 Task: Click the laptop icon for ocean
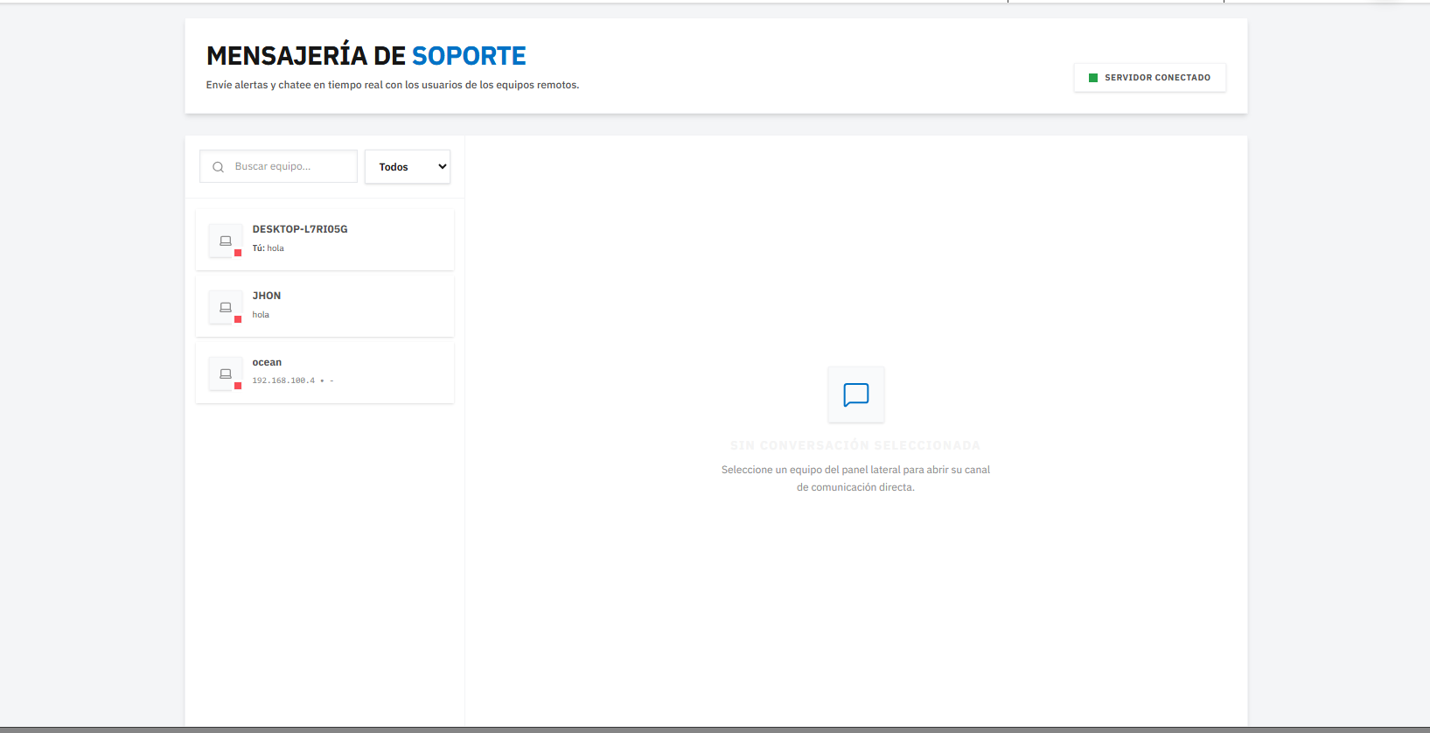click(226, 373)
